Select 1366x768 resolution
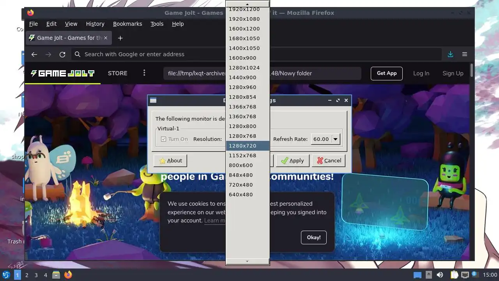499x281 pixels. [x=248, y=107]
